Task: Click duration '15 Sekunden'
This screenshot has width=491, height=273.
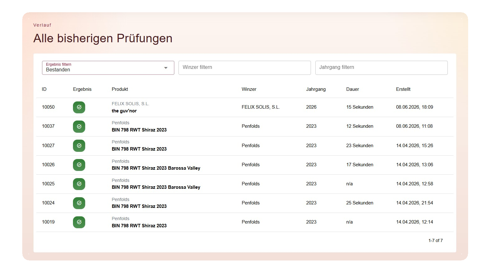Action: point(360,107)
